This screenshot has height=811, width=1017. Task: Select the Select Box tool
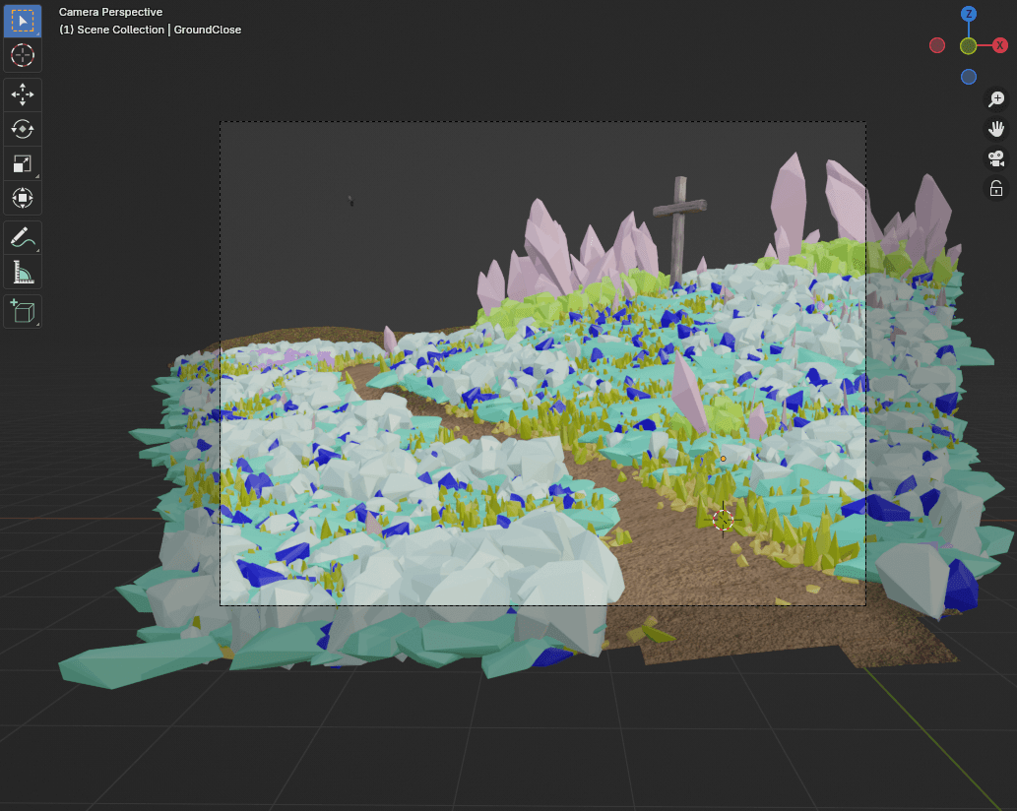point(23,21)
